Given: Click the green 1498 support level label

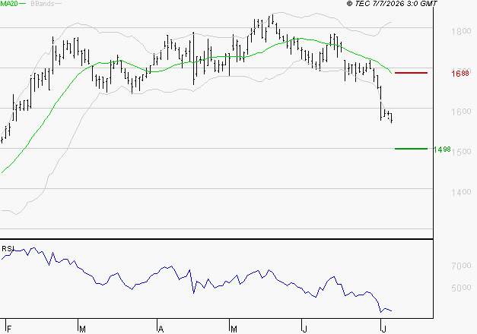Looking at the screenshot, I should (442, 150).
